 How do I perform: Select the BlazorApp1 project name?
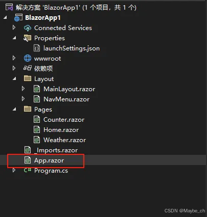coord(43,18)
